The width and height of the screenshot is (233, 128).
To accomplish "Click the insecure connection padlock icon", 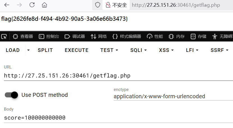I will tap(108, 5).
